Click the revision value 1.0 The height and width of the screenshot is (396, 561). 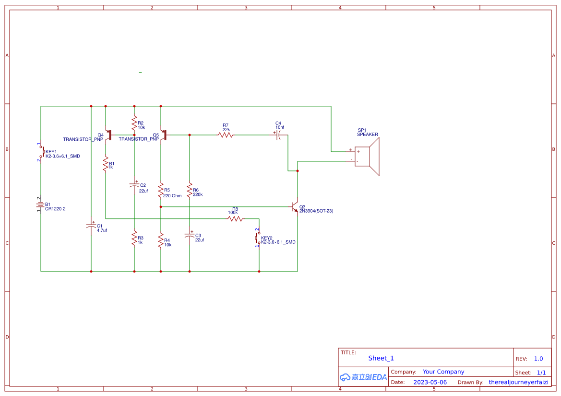click(538, 358)
